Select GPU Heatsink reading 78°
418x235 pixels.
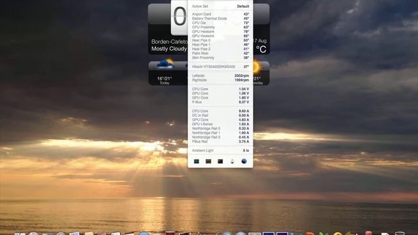[x=221, y=31]
